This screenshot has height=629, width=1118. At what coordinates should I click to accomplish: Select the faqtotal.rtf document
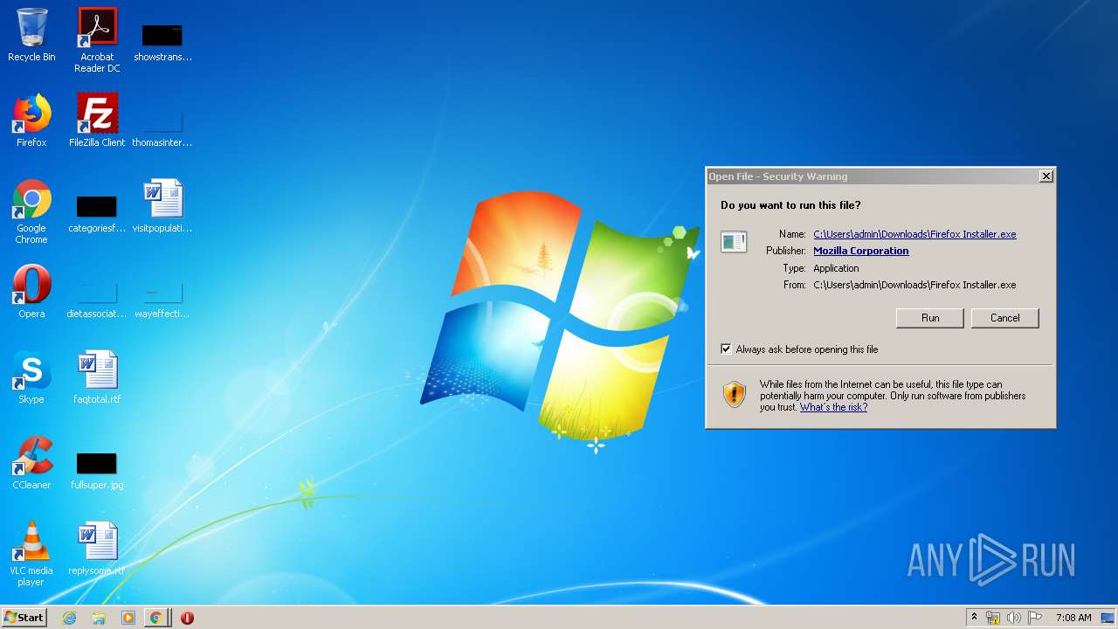(x=97, y=377)
